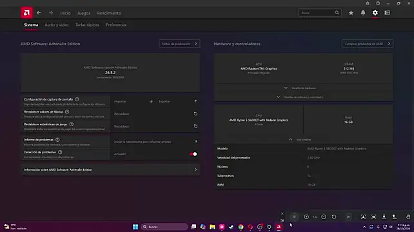Click the magnifier search icon in AMD Software
Screen dimensions: 414x232
tap(337, 13)
